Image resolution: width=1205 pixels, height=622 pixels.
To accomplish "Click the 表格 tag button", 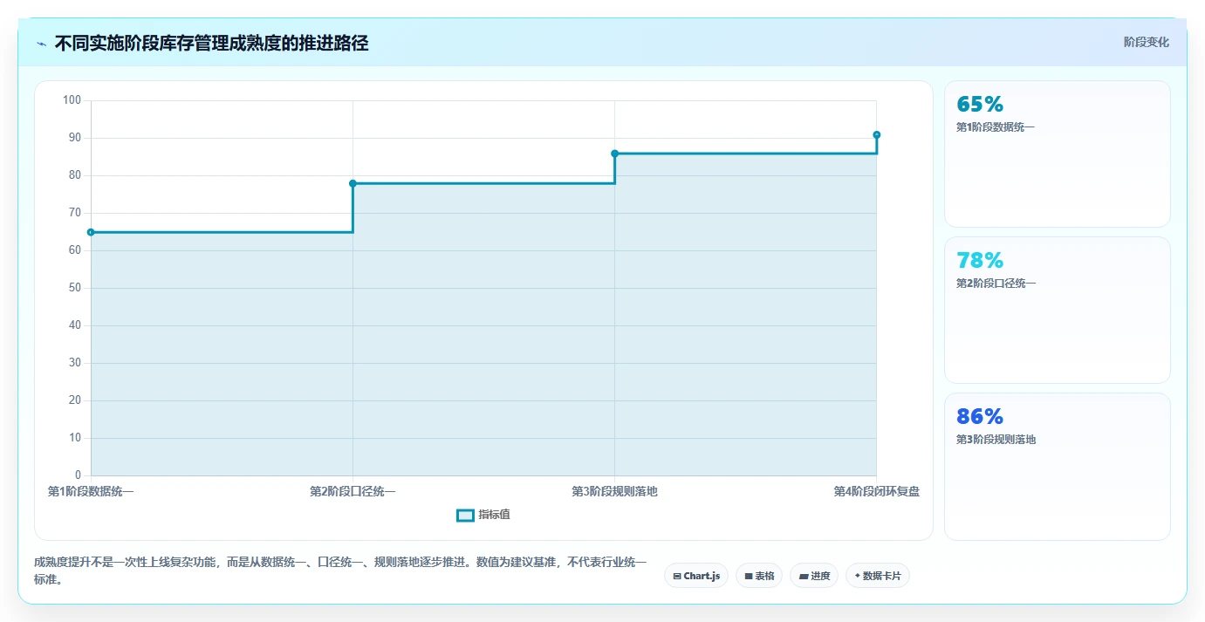I will coord(759,576).
